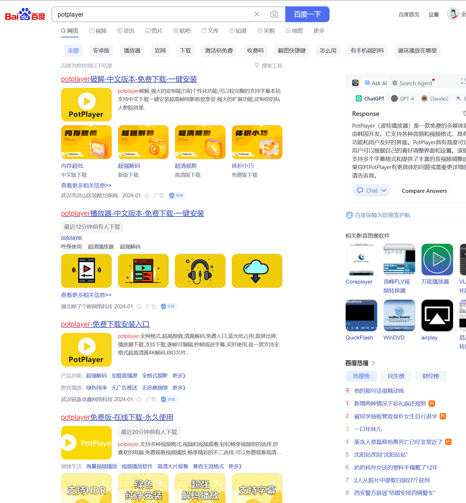Select the Claude2 model chip
The height and width of the screenshot is (503, 466).
435,98
